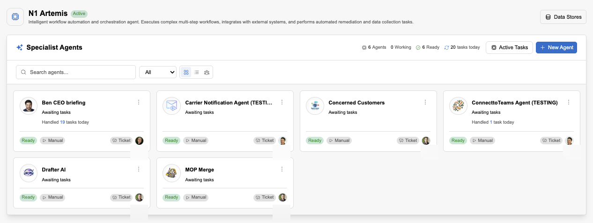Switch to list view layout
Screen dimensions: 593x223
197,72
